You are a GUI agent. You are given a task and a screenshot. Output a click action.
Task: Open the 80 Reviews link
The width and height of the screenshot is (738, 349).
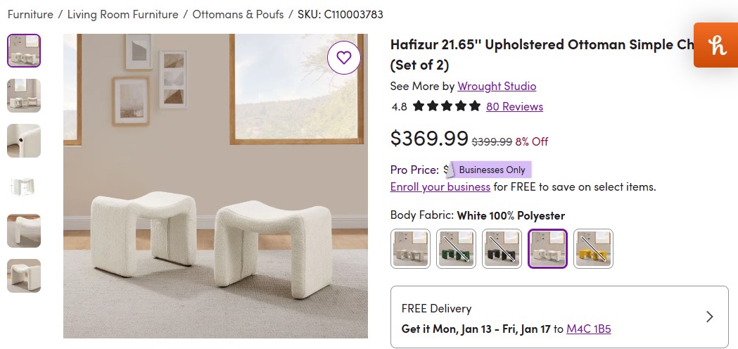514,106
